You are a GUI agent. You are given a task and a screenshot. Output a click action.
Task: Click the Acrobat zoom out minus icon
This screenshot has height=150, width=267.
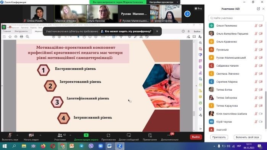coord(90,37)
